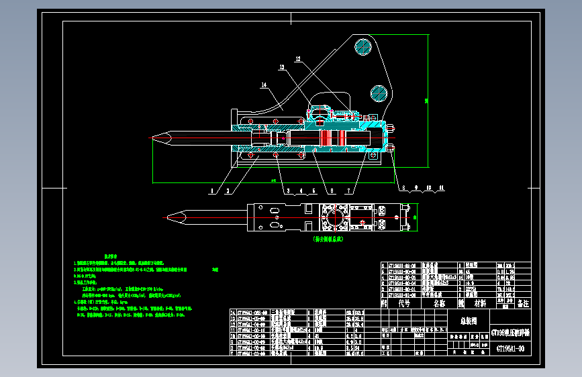This screenshot has height=377, width=582.
Task: Select callout label 1 below the section view
Action: tap(212, 191)
